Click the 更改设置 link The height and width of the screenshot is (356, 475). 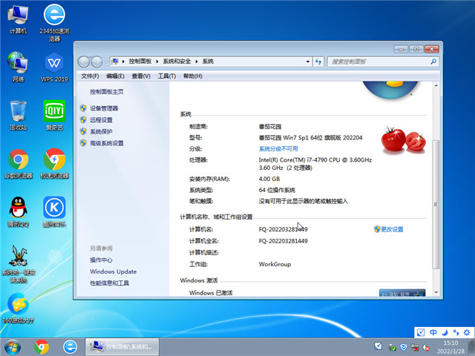coord(392,229)
